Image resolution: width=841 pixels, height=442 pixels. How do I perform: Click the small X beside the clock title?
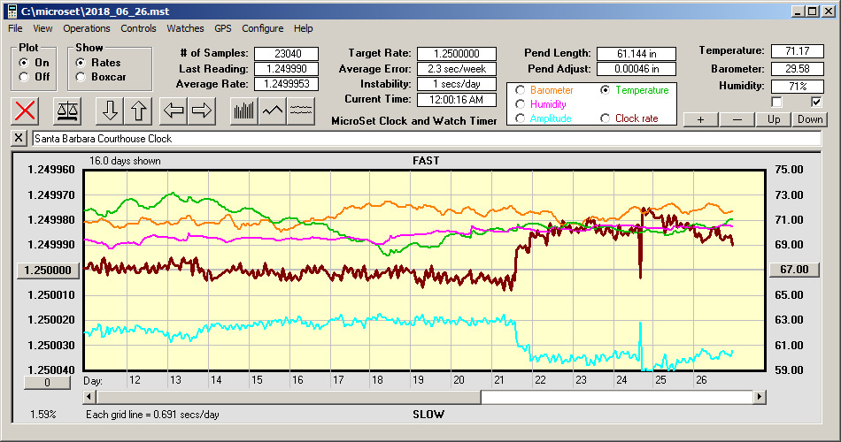point(19,138)
